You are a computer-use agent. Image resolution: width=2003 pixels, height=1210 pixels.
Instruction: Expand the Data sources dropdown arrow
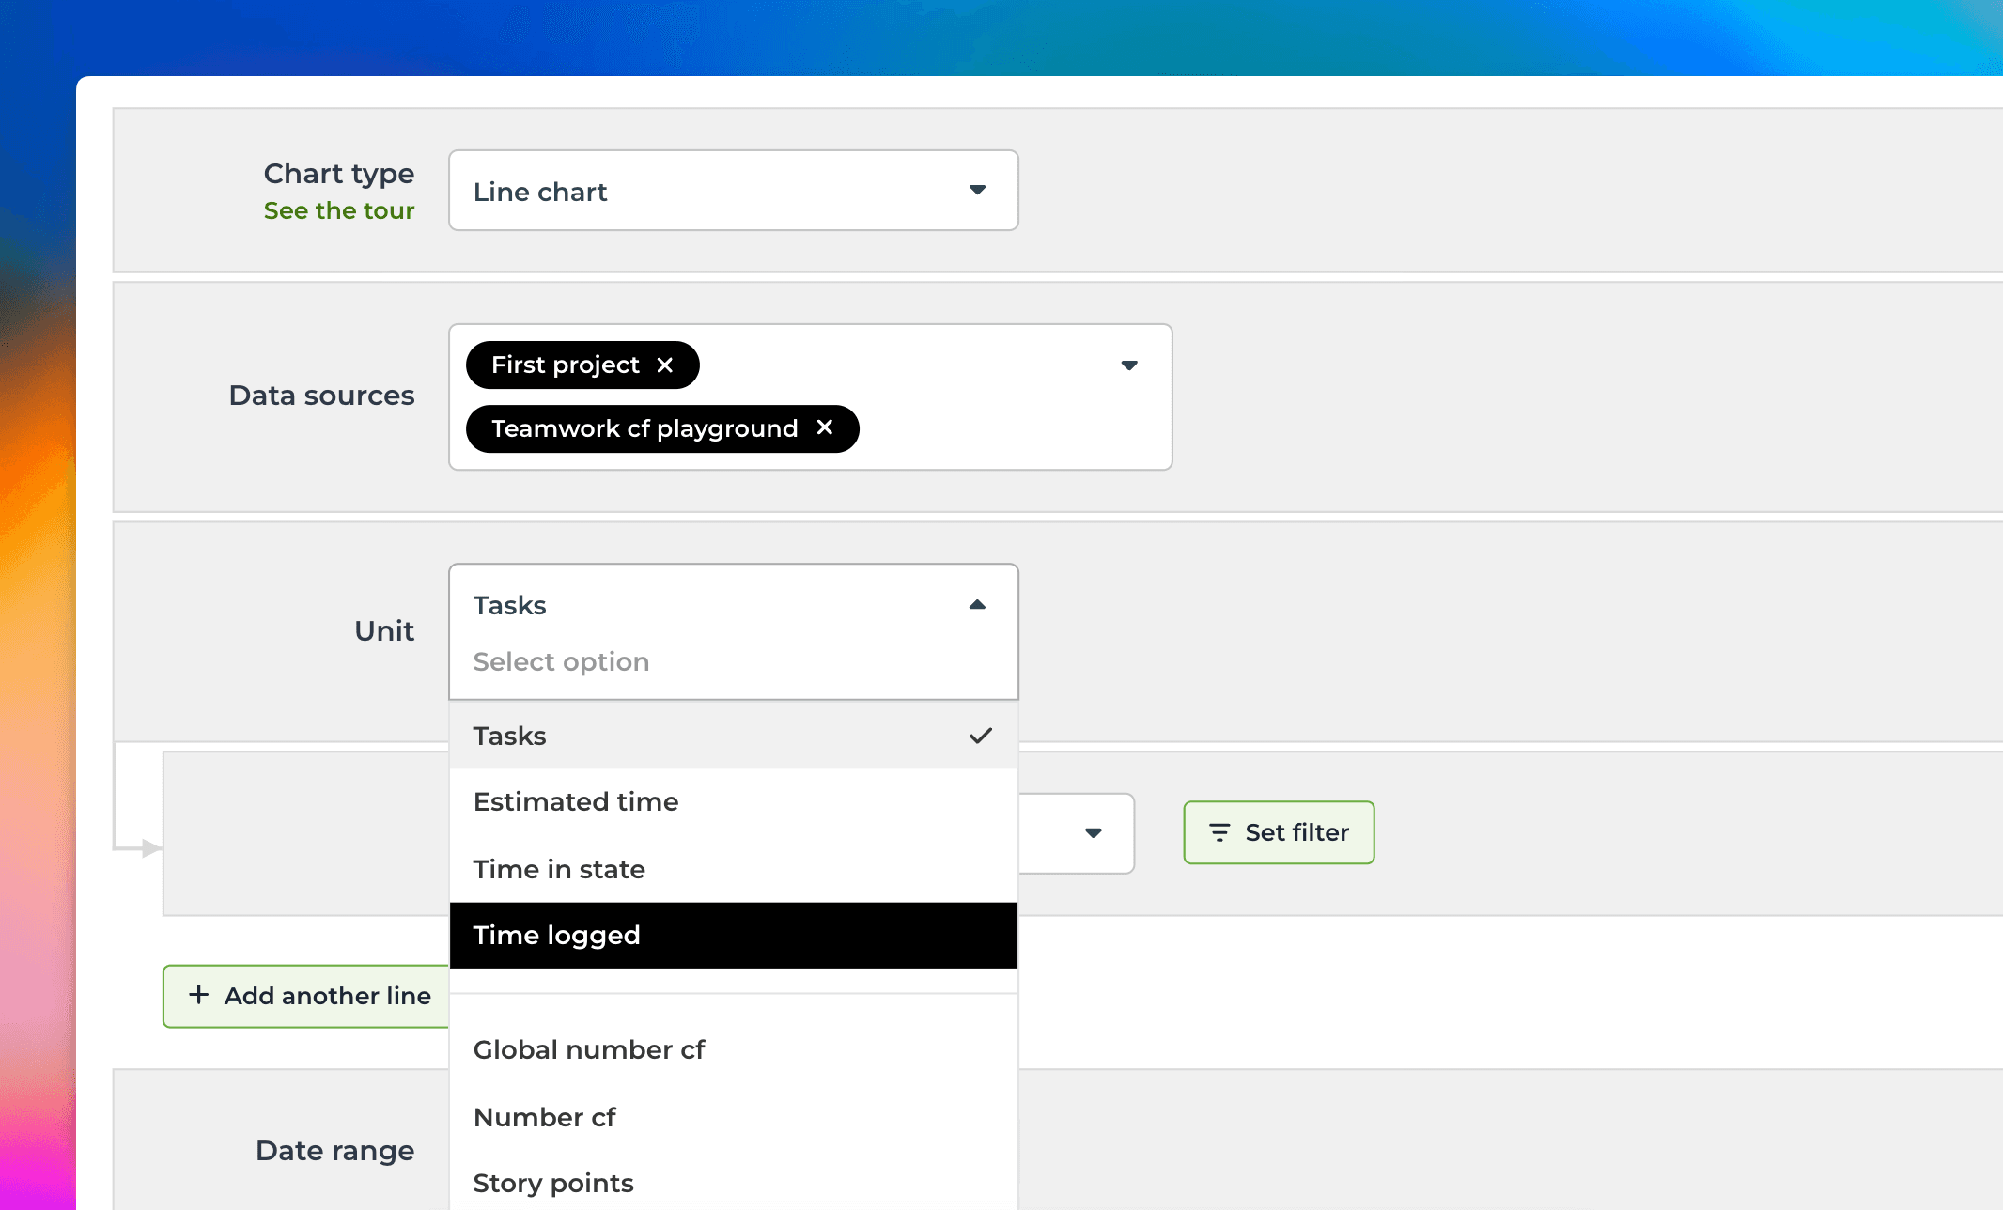(x=1129, y=365)
